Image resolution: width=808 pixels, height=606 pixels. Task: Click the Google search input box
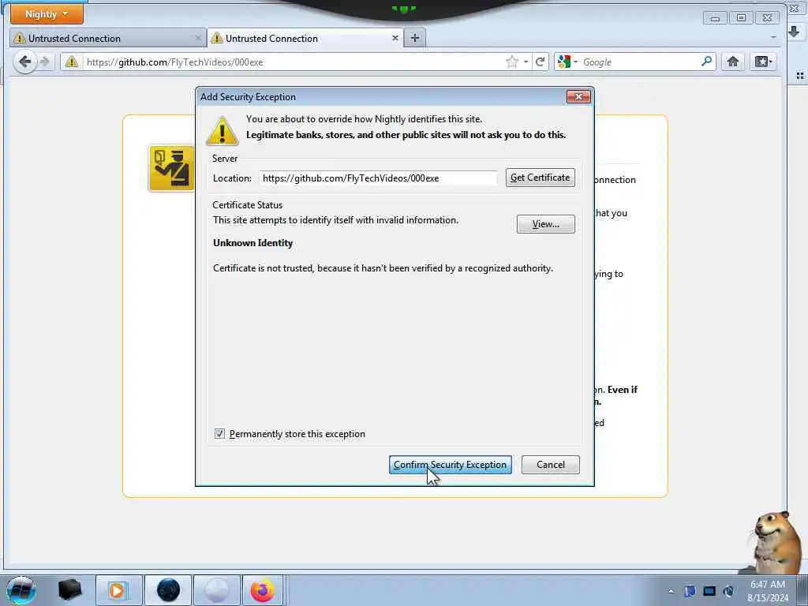[x=639, y=62]
